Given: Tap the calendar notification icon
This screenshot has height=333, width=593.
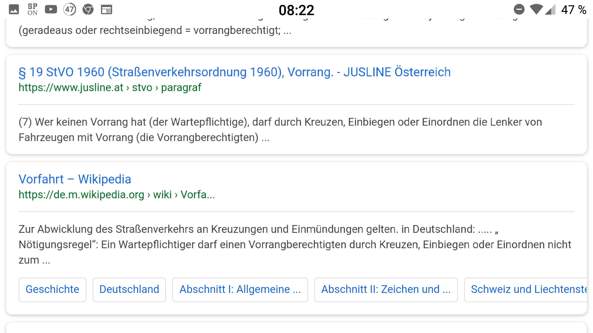Looking at the screenshot, I should (107, 10).
